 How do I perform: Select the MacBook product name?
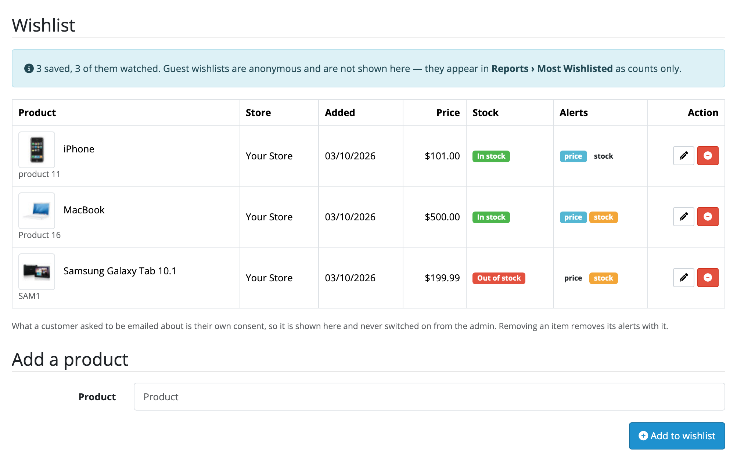coord(84,210)
